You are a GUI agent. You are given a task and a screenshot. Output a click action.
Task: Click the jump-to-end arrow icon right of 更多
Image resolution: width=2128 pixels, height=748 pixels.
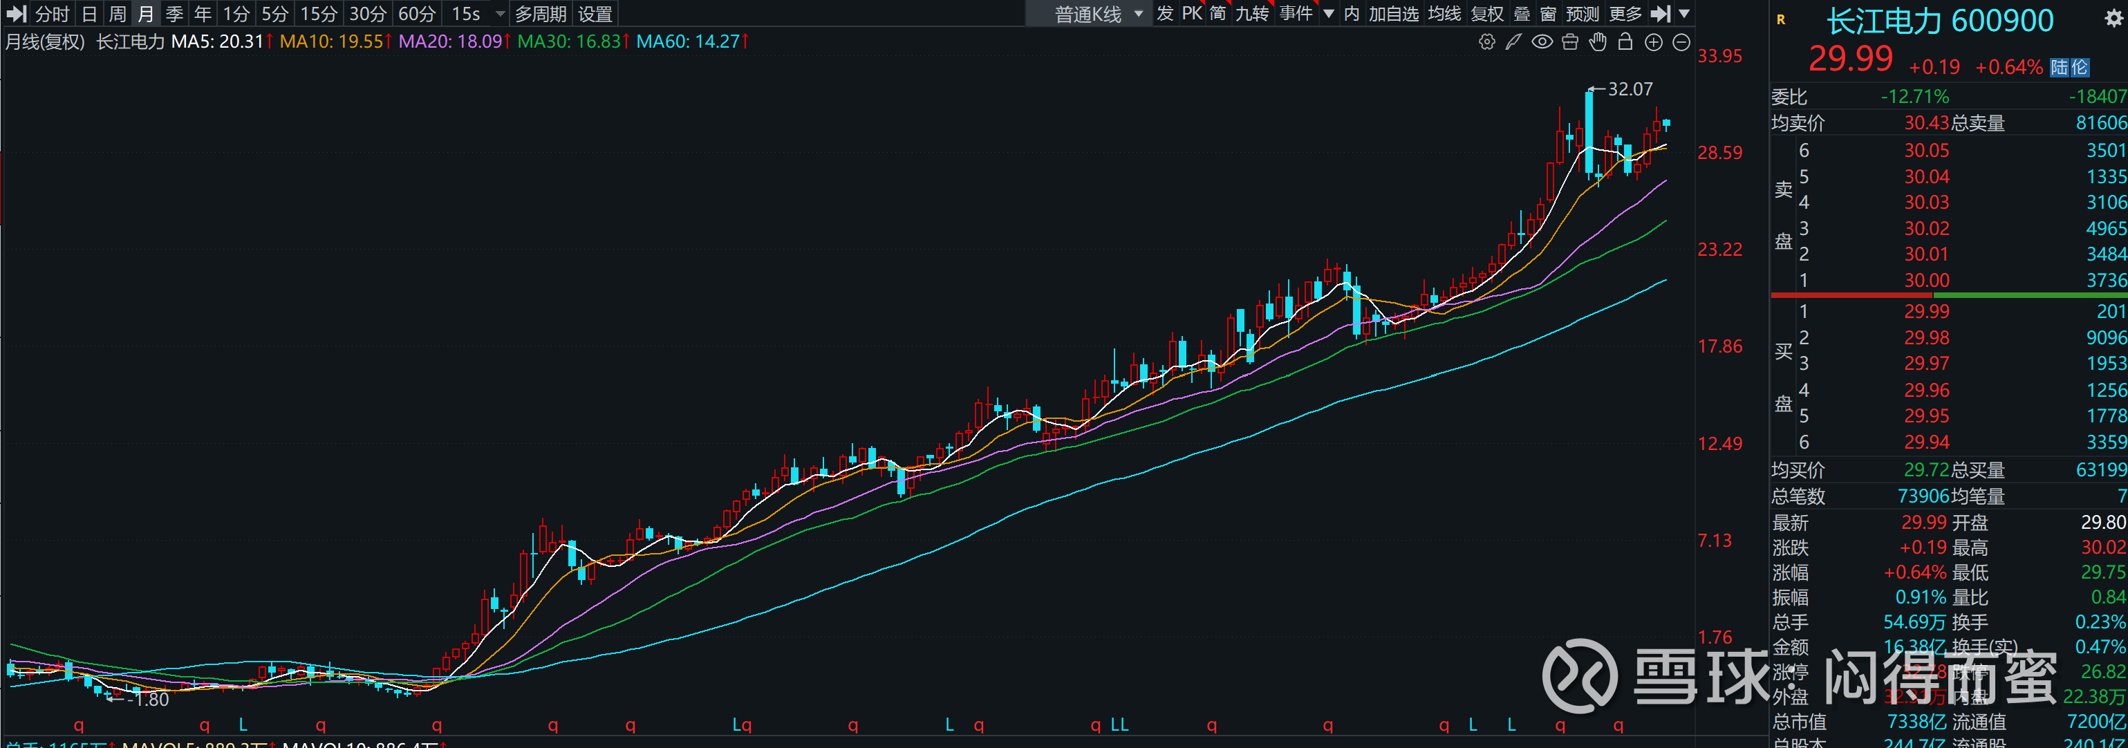(1661, 13)
